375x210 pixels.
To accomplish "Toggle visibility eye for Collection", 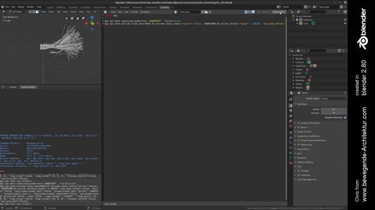I will 345,20.
